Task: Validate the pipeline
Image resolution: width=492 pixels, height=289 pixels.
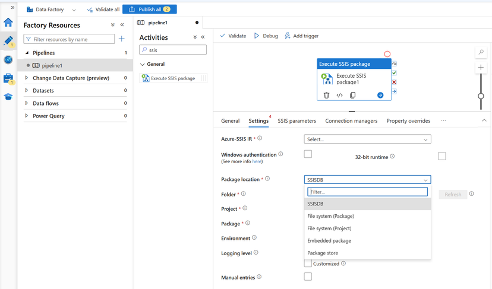Action: [233, 36]
